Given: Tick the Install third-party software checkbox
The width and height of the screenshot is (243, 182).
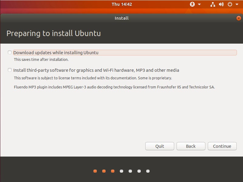Looking at the screenshot, I should coord(10,70).
